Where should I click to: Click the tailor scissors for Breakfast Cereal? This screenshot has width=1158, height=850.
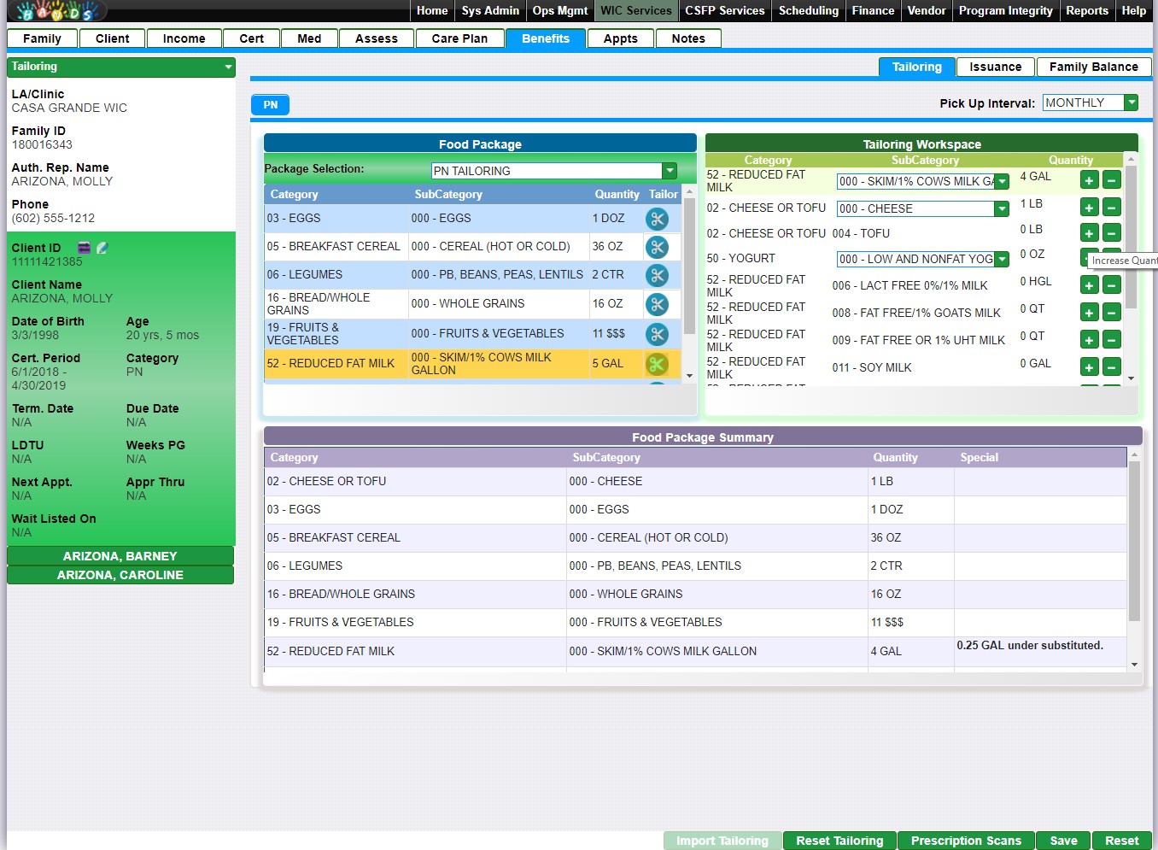coord(656,247)
